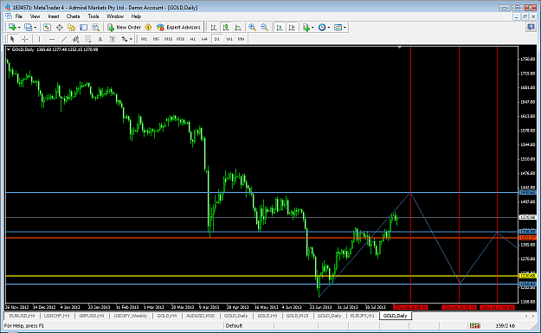Pick the Vertical Line drawing tool
This screenshot has height=333, width=541.
(39, 39)
